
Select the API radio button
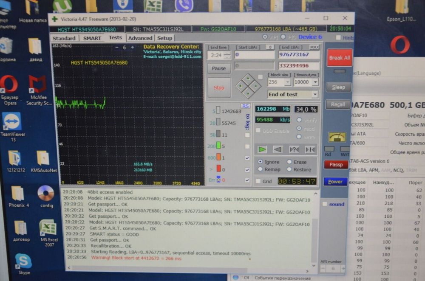265,37
